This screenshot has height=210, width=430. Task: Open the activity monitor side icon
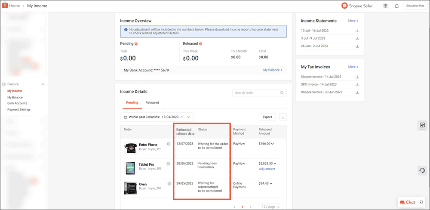[x=422, y=125]
